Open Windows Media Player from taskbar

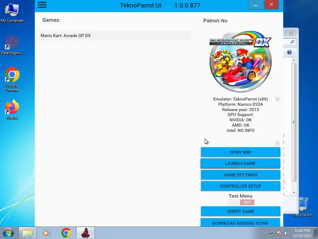tap(46, 233)
